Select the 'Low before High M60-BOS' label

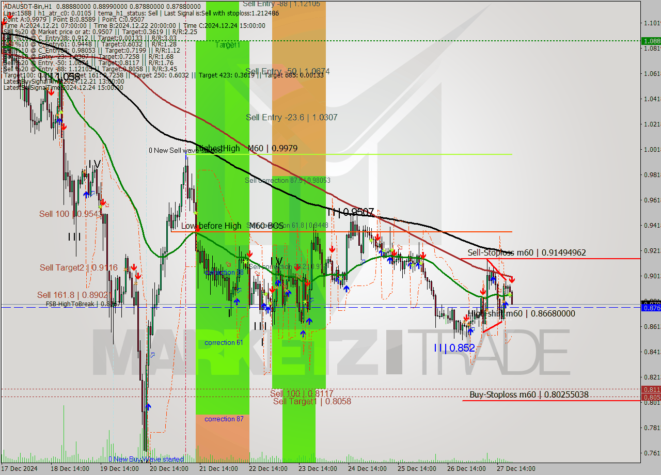tap(232, 226)
